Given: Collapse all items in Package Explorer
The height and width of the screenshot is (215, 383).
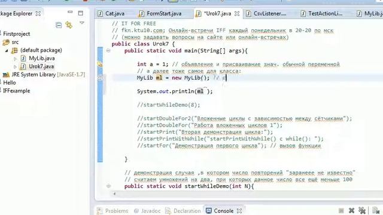Looking at the screenshot, I should tap(59, 25).
